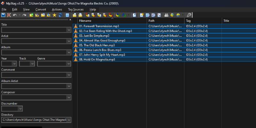Click the Redo arrow in the toolbar

(24, 15)
